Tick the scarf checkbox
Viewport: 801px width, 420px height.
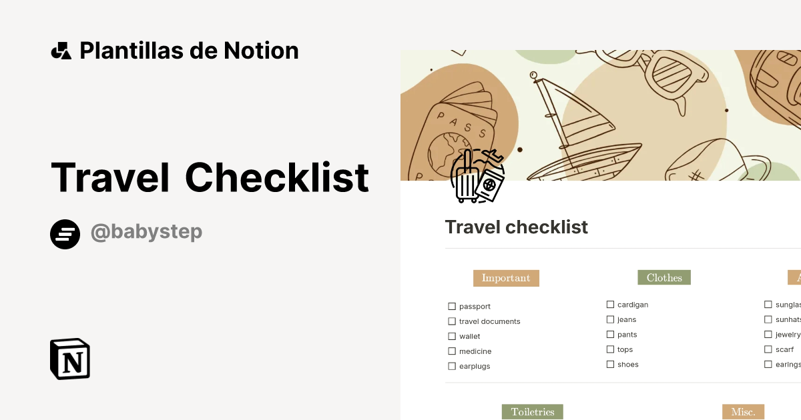click(x=768, y=349)
